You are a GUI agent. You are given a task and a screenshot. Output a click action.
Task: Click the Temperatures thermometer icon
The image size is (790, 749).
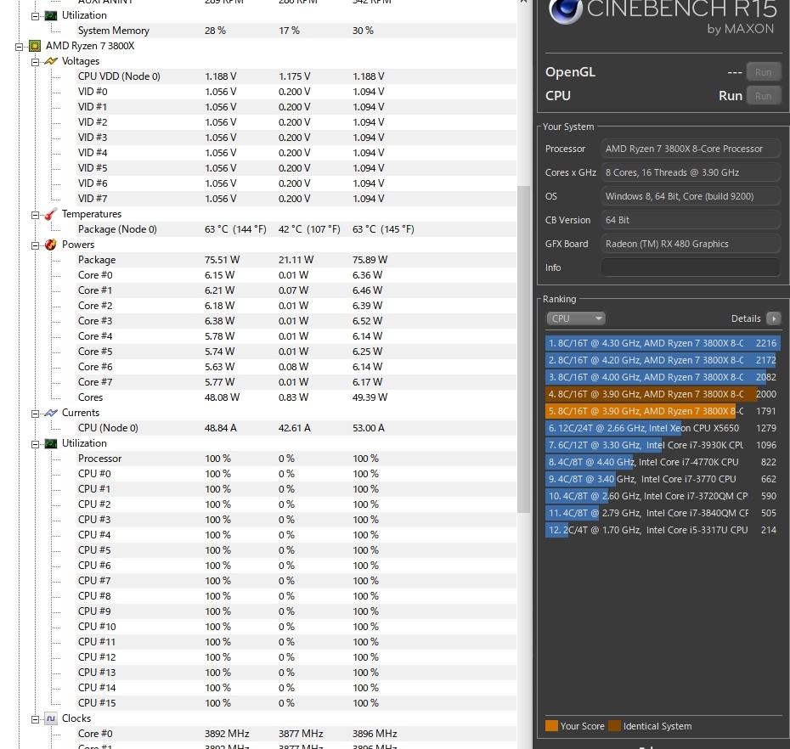point(50,214)
